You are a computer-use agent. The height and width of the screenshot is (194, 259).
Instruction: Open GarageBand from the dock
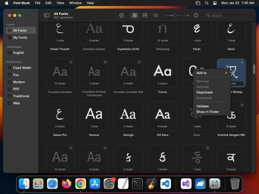point(152,184)
